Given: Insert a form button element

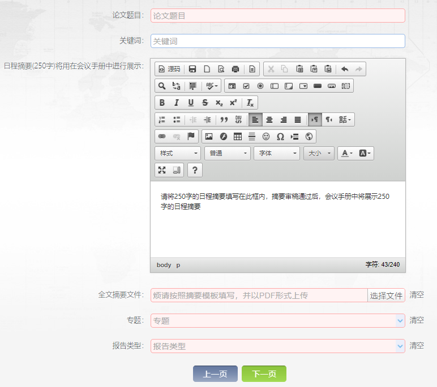Looking at the screenshot, I should [318, 86].
